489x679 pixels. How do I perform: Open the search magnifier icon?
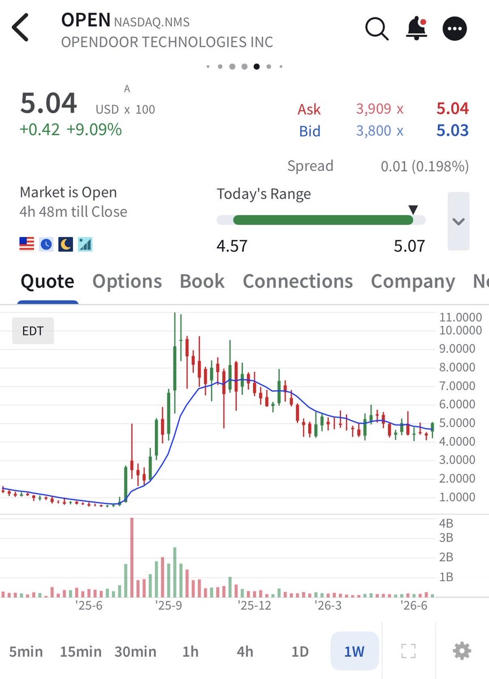coord(377,28)
